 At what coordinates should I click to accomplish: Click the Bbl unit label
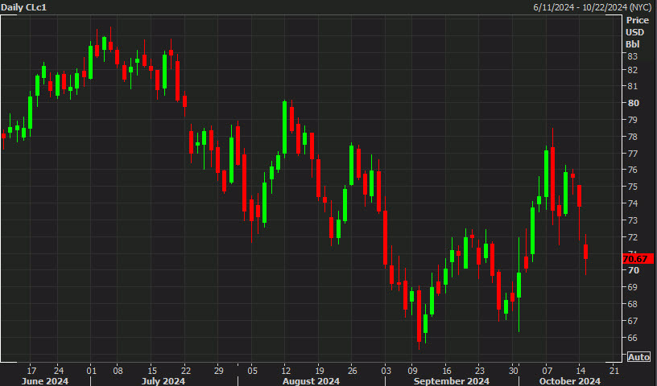pyautogui.click(x=632, y=44)
